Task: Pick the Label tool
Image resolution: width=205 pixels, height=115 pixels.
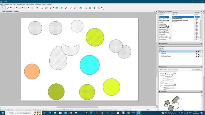Action: 46,8
